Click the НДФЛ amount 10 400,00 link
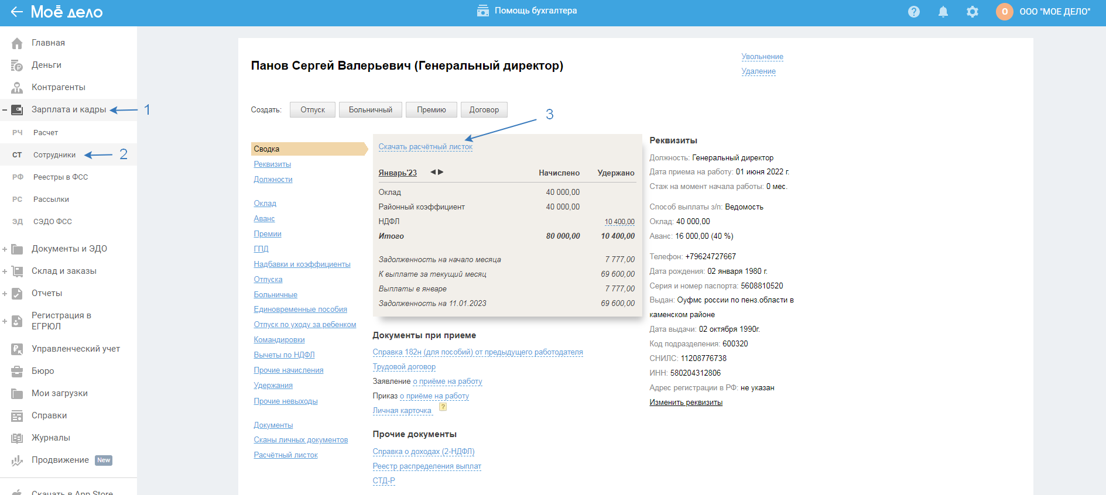This screenshot has width=1106, height=495. pyautogui.click(x=619, y=222)
